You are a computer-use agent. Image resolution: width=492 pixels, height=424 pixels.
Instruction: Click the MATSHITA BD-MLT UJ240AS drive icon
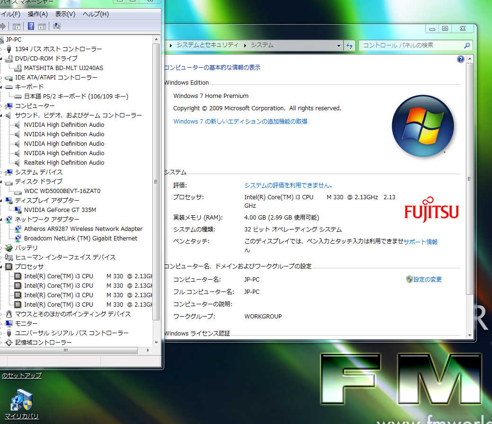tap(18, 68)
